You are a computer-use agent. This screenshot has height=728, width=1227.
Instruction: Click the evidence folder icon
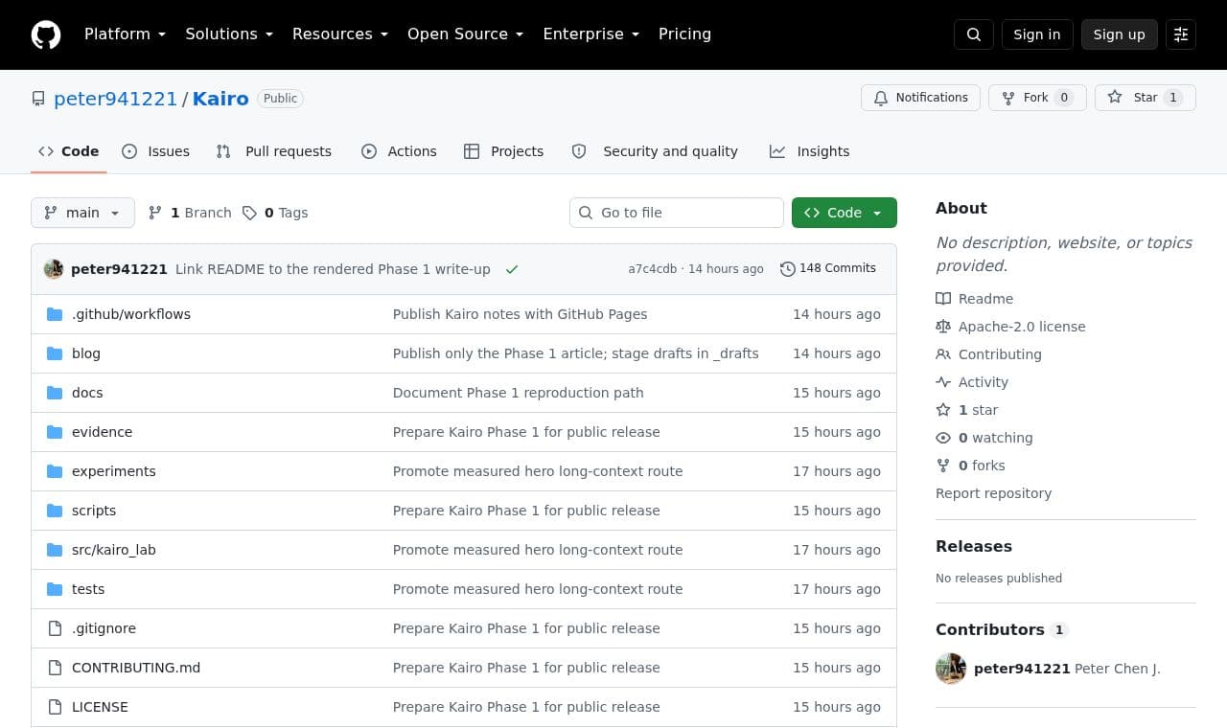pos(55,432)
